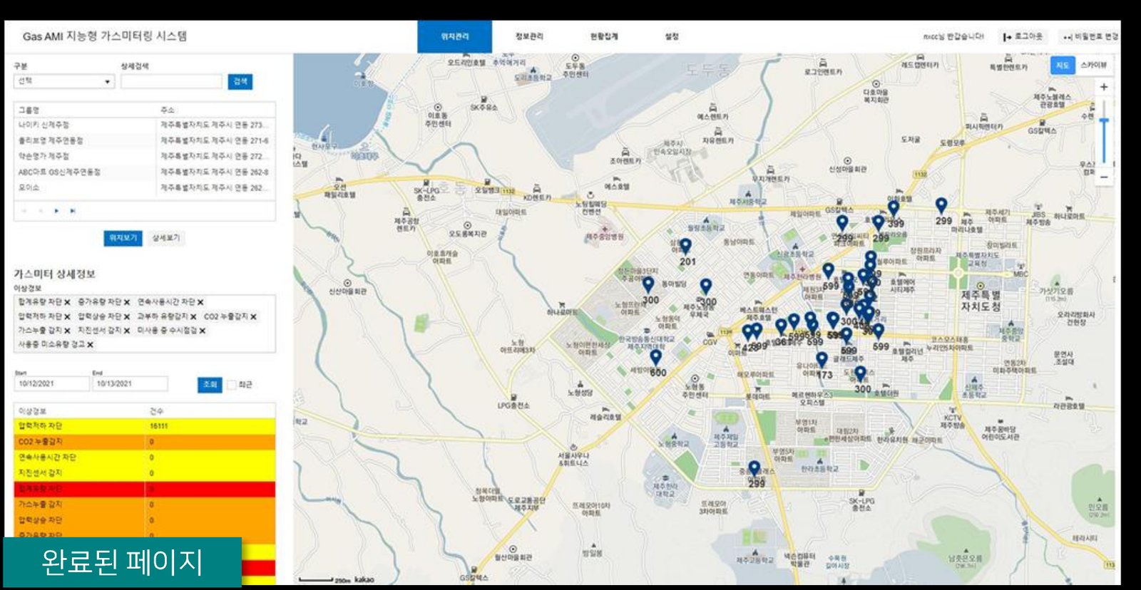Open the 현황집계 menu tab
This screenshot has height=590, width=1141.
pyautogui.click(x=604, y=36)
